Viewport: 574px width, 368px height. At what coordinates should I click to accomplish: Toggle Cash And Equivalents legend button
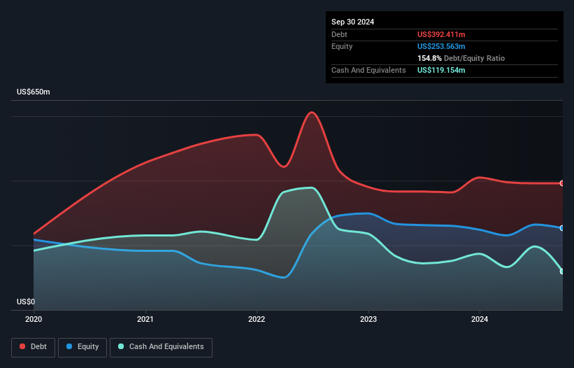(x=161, y=347)
